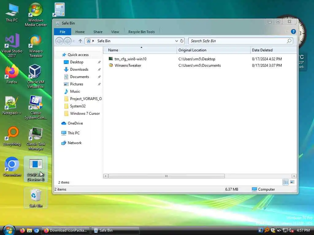Click the horizontal scrollbar thumb
Image resolution: width=314 pixels, height=235 pixels.
point(167,176)
